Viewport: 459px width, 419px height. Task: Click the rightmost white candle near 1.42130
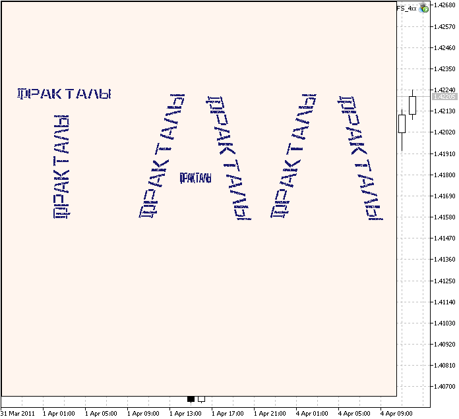point(412,105)
